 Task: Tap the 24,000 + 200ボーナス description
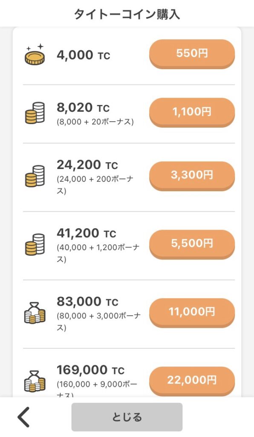(95, 185)
